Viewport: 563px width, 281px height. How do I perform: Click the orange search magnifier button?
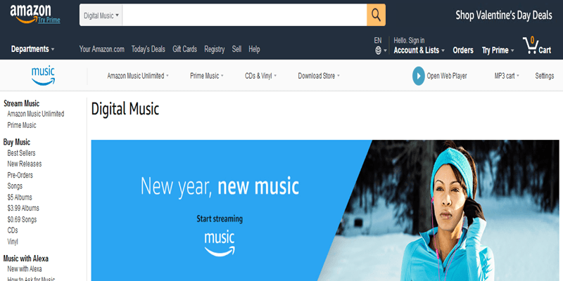coord(376,15)
